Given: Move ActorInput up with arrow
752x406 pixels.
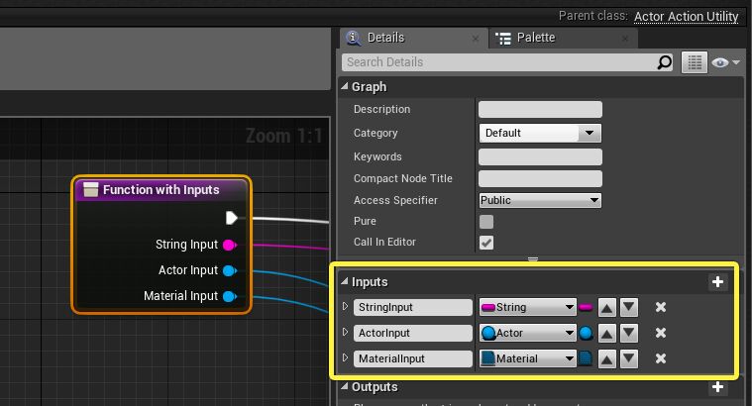Looking at the screenshot, I should [x=606, y=333].
